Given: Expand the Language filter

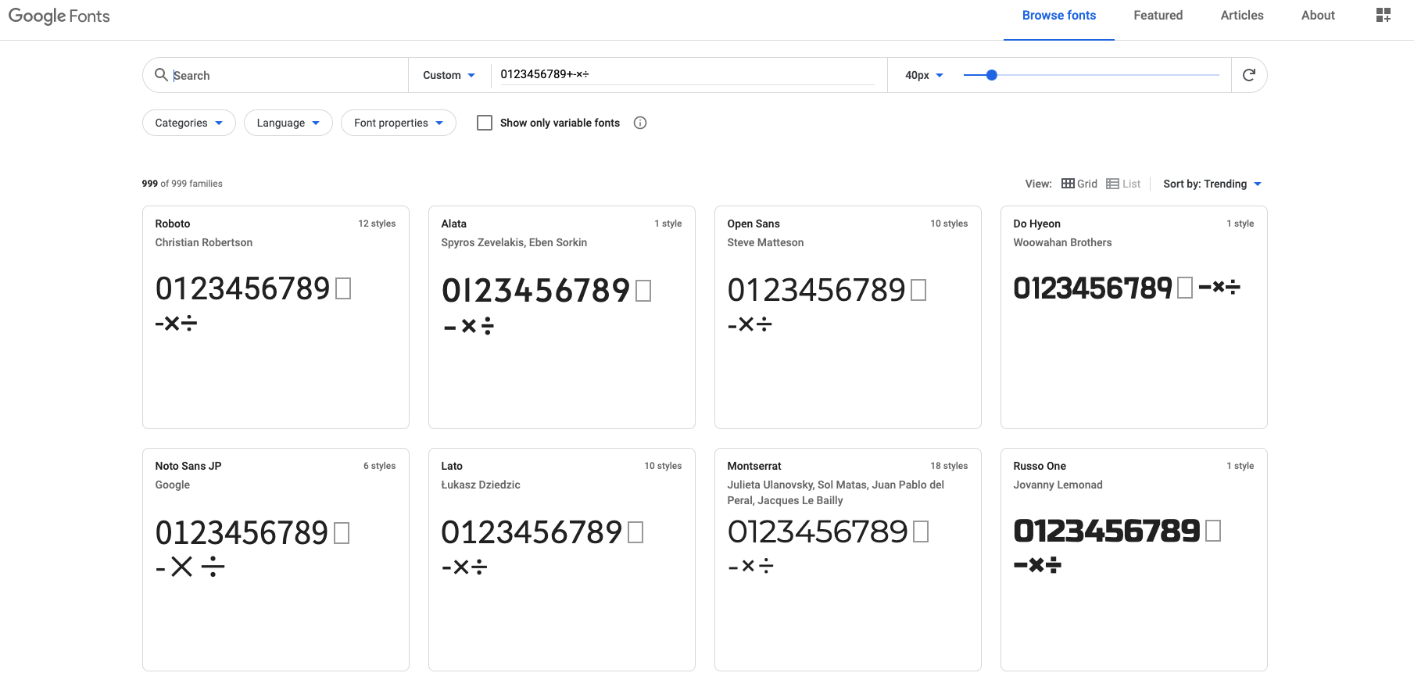Looking at the screenshot, I should pyautogui.click(x=288, y=123).
